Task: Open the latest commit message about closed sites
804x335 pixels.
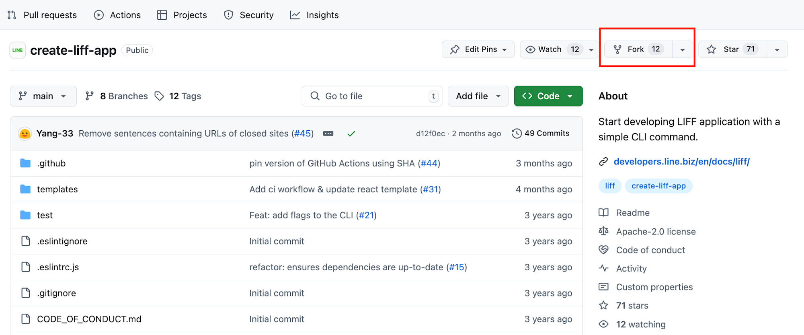Action: pyautogui.click(x=184, y=134)
